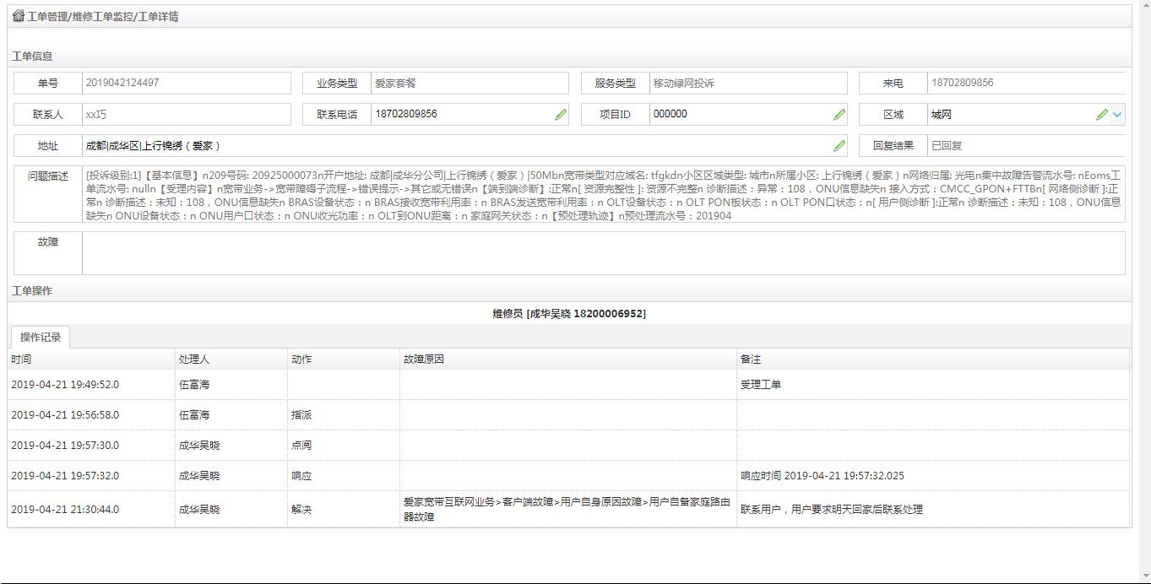Click the pencil icon in 联系电话 field
Screen dimensions: 1151x584
click(561, 115)
